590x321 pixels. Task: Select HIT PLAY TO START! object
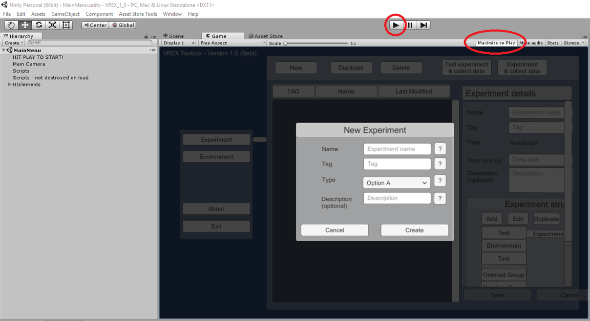click(x=38, y=57)
